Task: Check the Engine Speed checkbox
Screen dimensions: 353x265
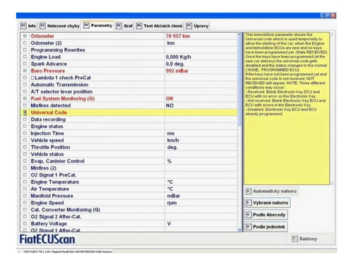Action: tap(25, 203)
